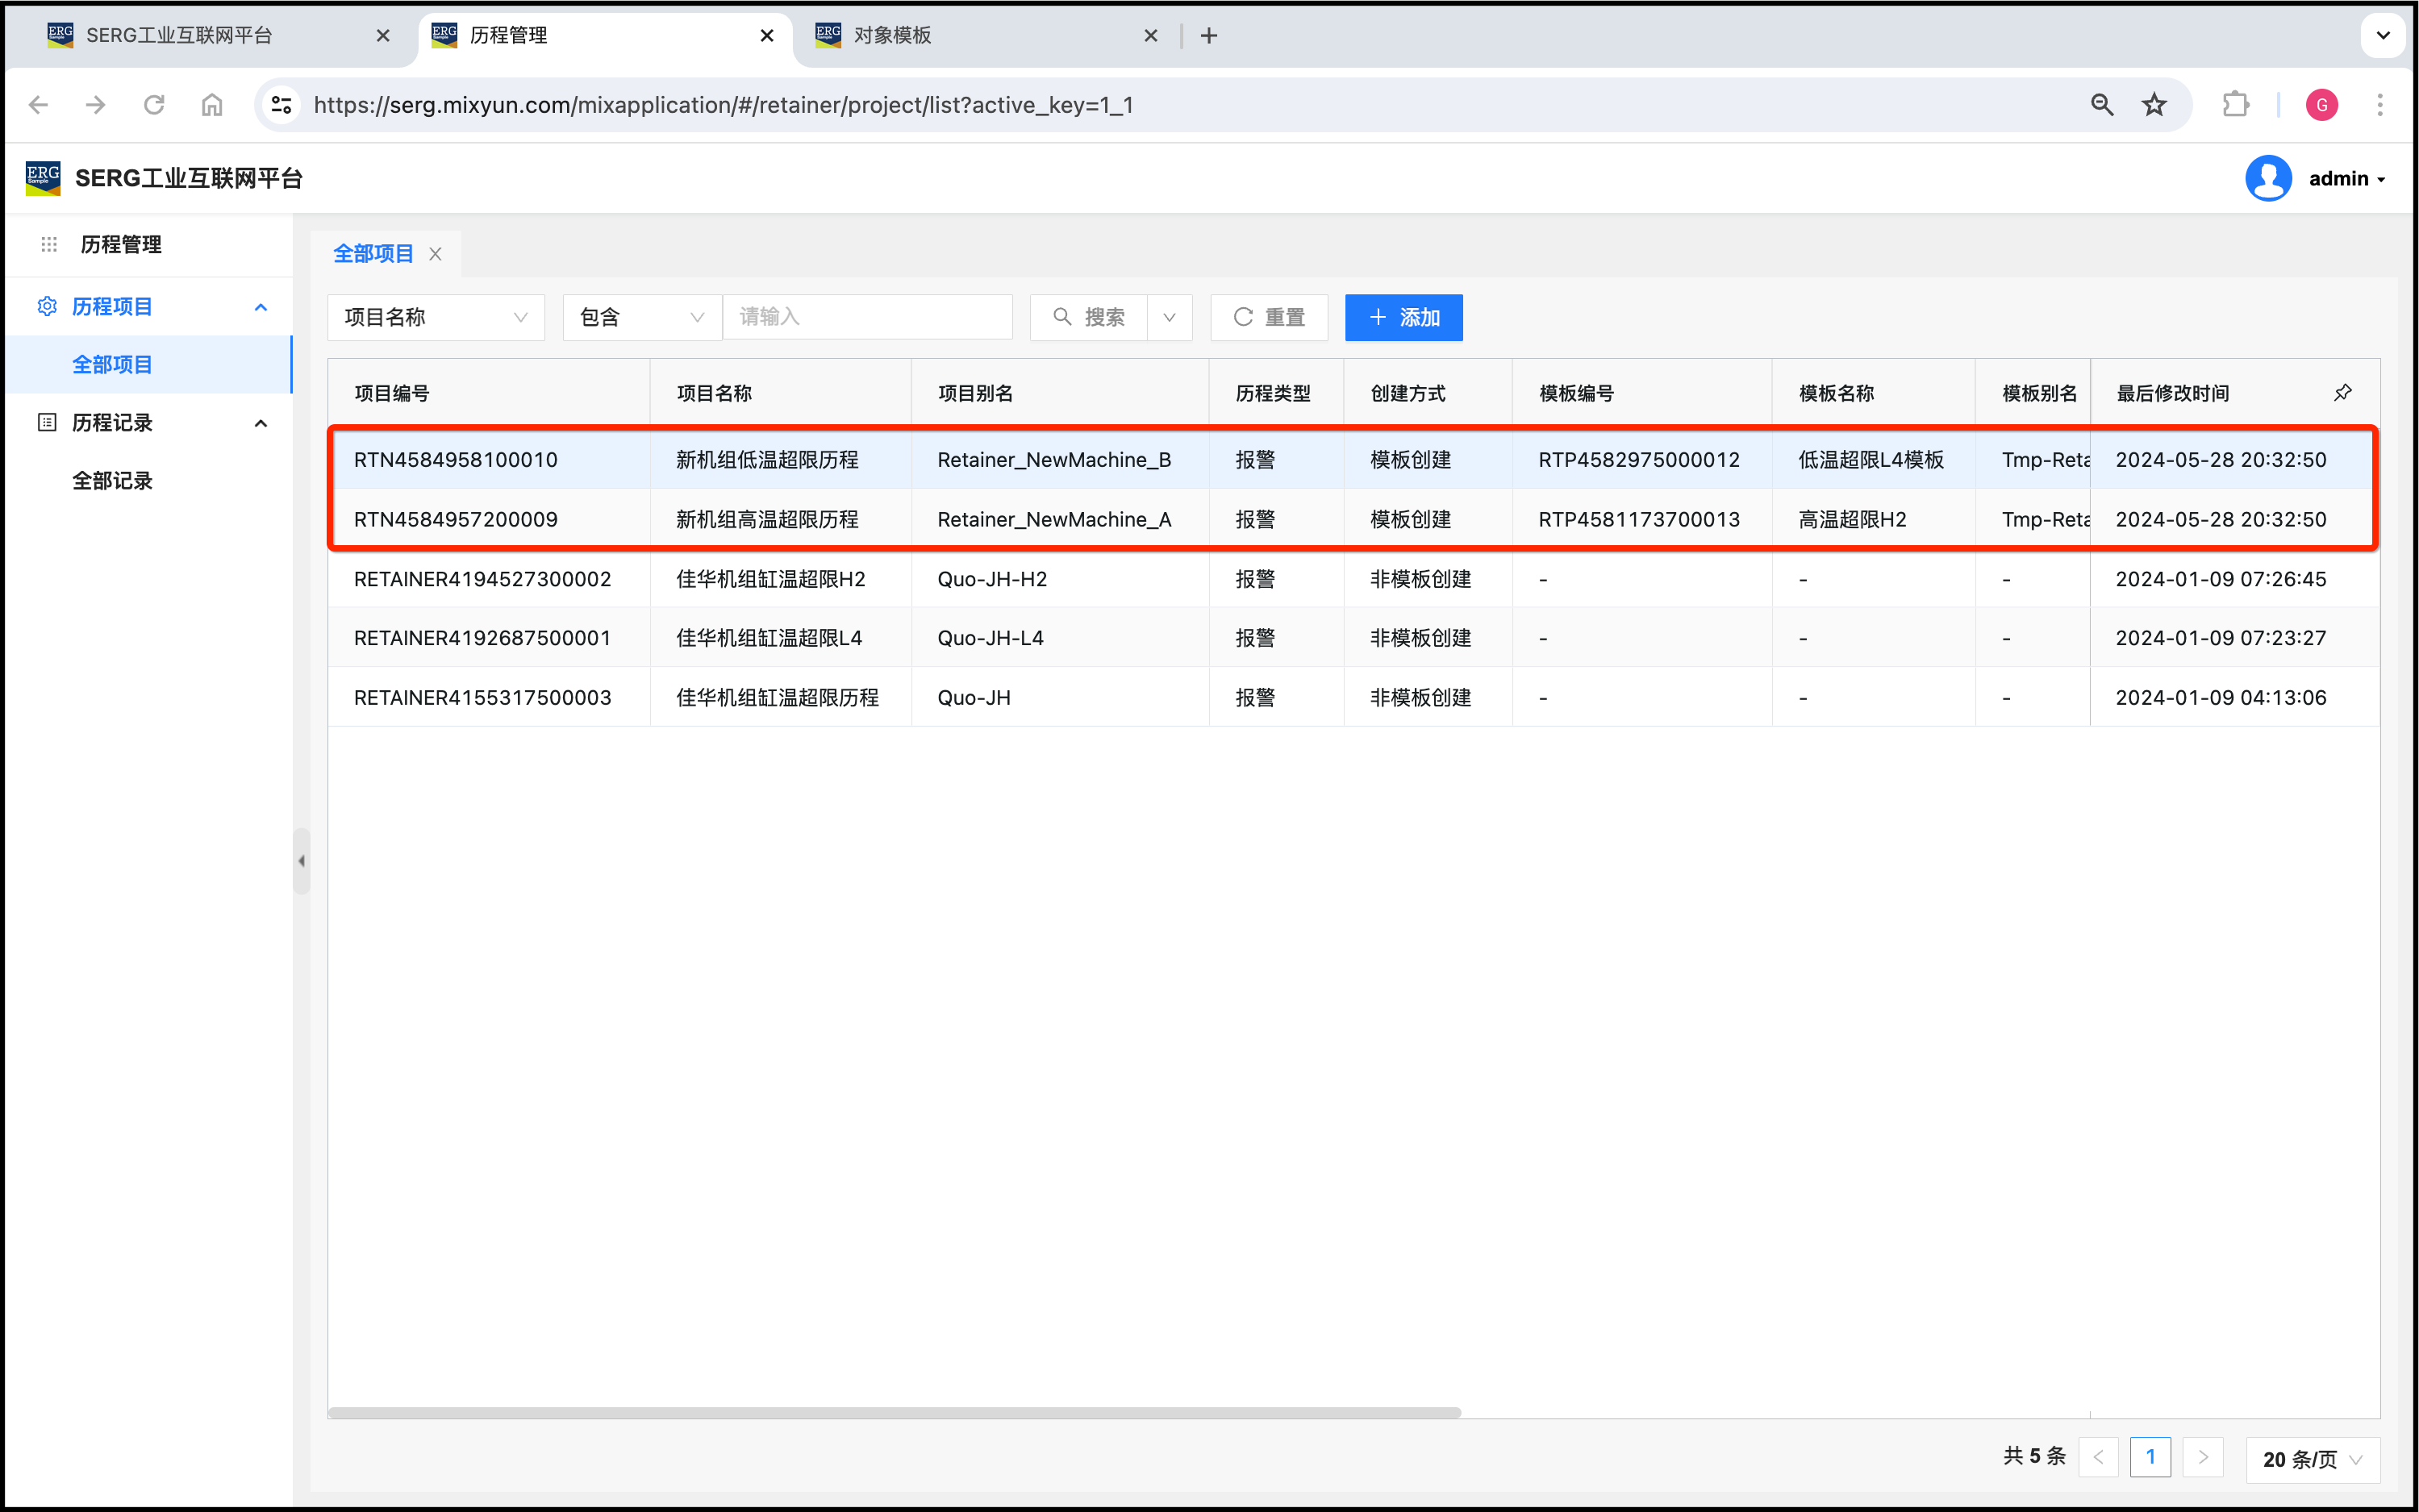Click the sidebar collapse arrow handle
2419x1512 pixels.
pos(301,861)
